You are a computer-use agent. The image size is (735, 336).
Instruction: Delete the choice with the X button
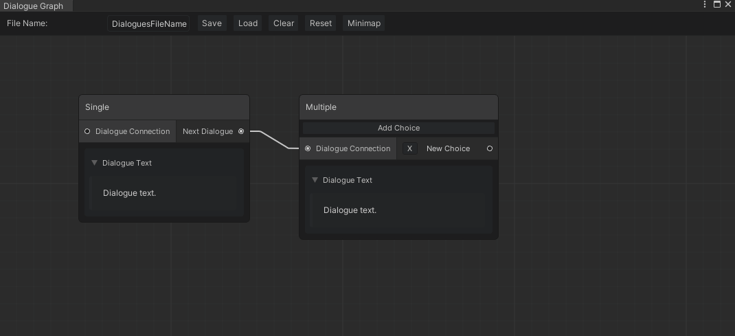pos(409,148)
